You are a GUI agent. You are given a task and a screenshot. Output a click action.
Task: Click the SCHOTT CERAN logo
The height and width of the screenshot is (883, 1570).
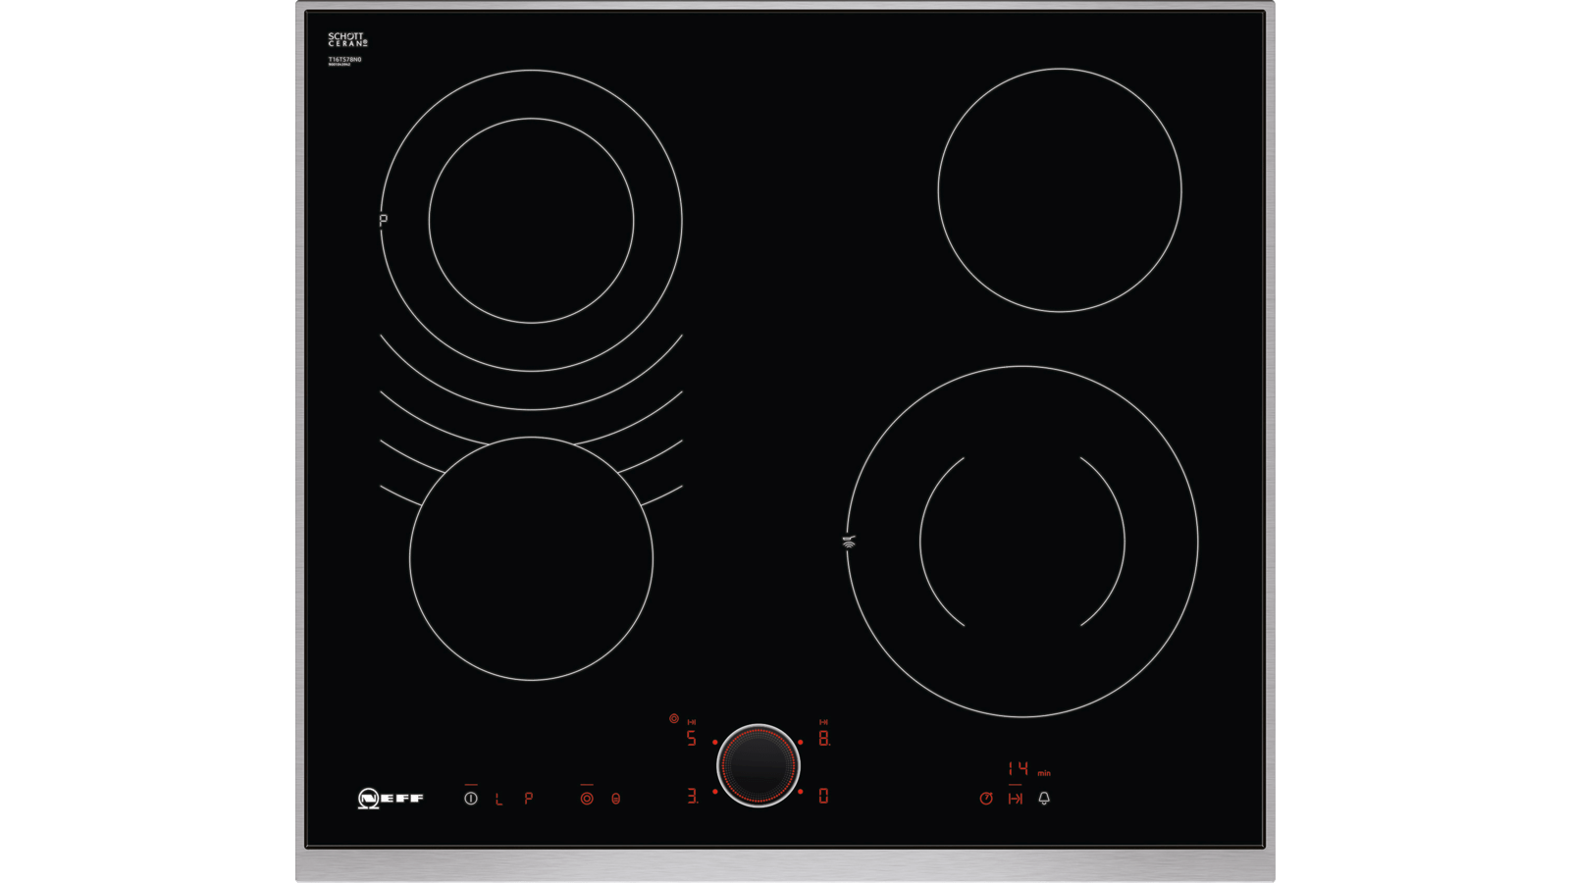[347, 40]
